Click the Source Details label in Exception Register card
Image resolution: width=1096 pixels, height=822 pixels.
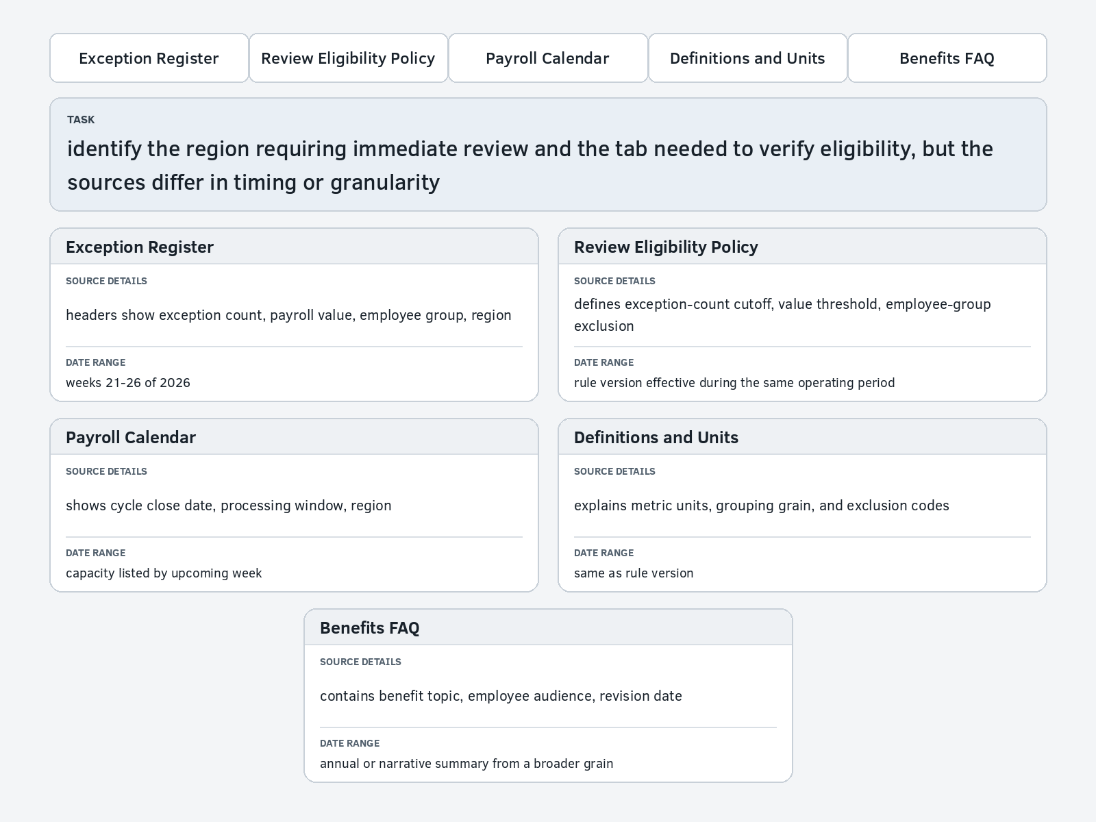pyautogui.click(x=106, y=281)
